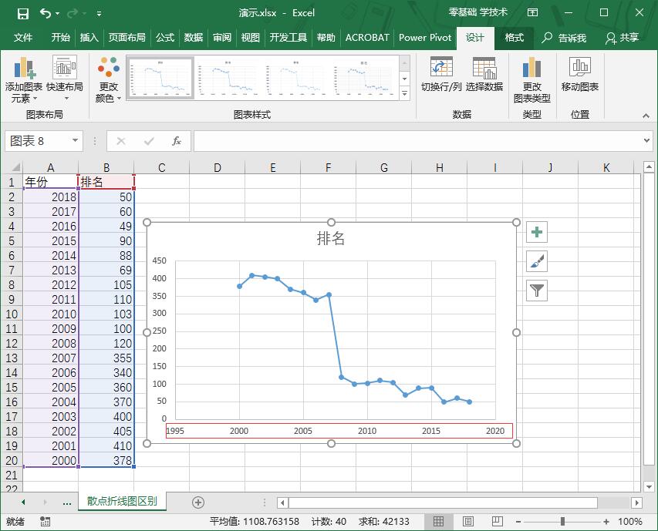
Task: Click the chart title 排名
Action: coord(331,238)
